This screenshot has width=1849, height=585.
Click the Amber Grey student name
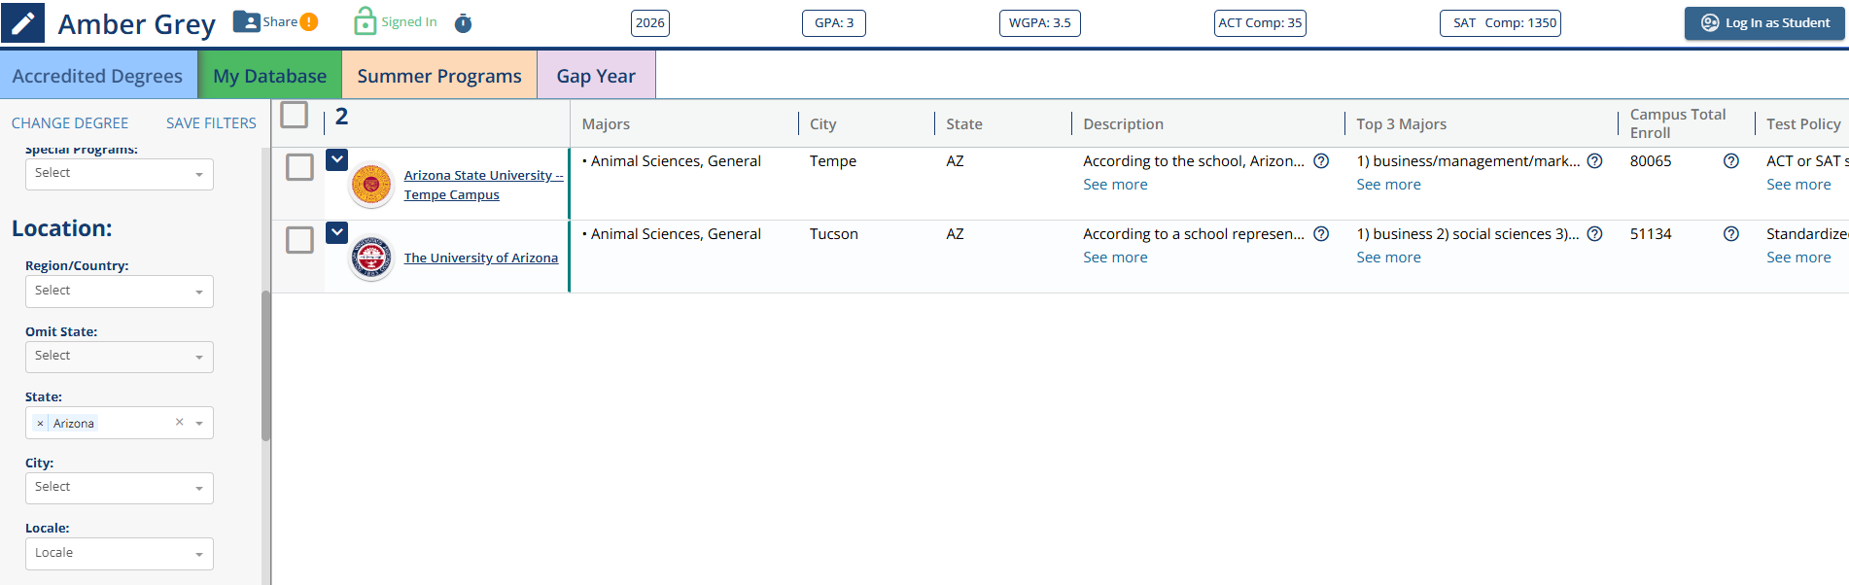pyautogui.click(x=137, y=24)
